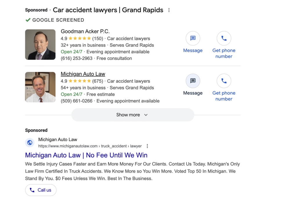Screen dimensions: 297x201
Task: Open the Message icon for Goodman Acker P.C.
Action: (x=193, y=38)
